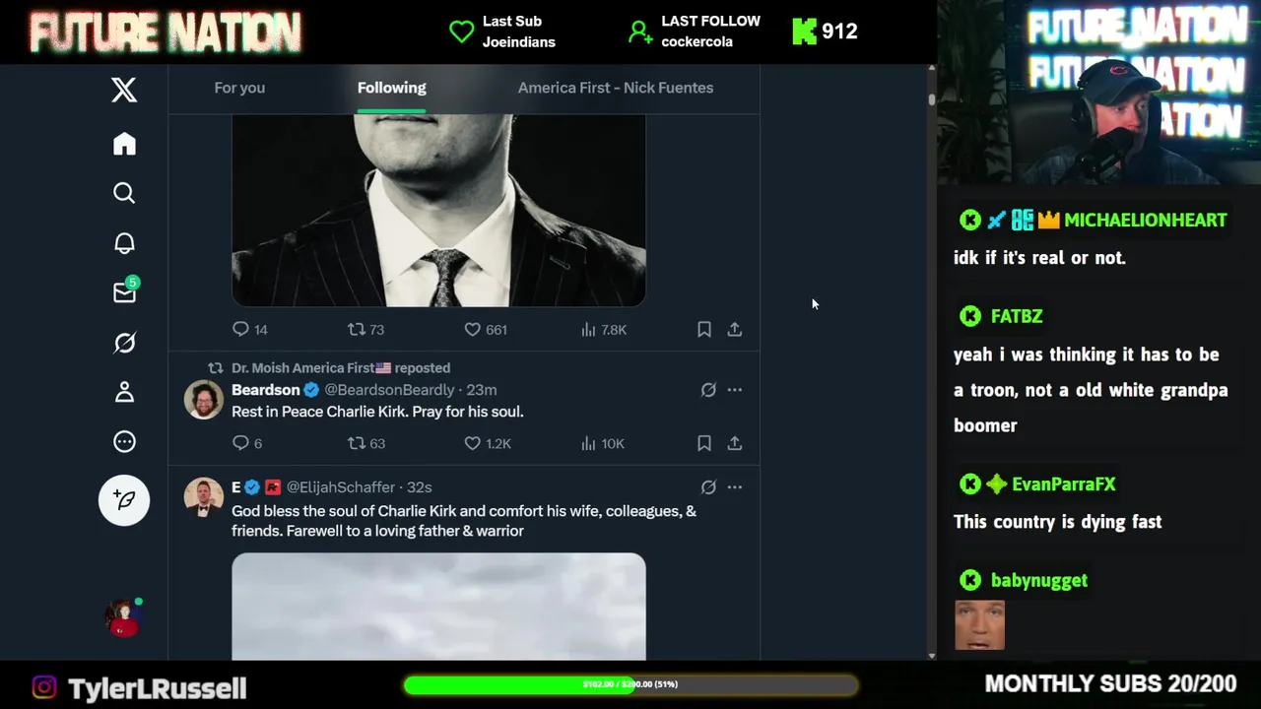Screen dimensions: 1261x709
Task: Click FATBZ username in chat
Action: click(x=1017, y=316)
